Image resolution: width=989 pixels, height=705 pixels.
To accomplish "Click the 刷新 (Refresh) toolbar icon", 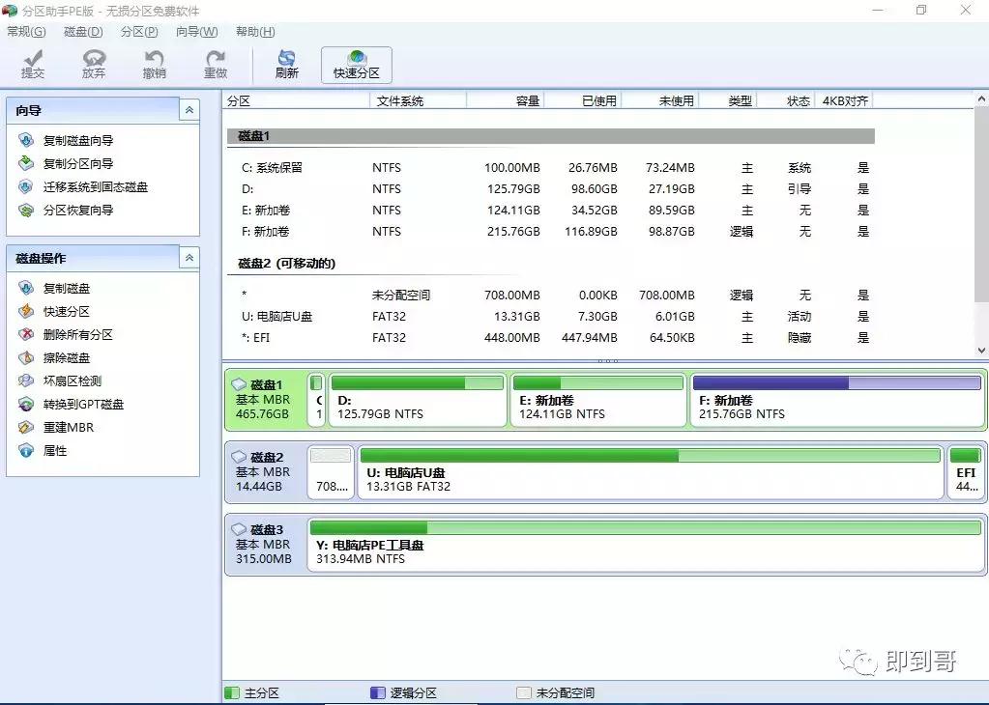I will [x=286, y=63].
